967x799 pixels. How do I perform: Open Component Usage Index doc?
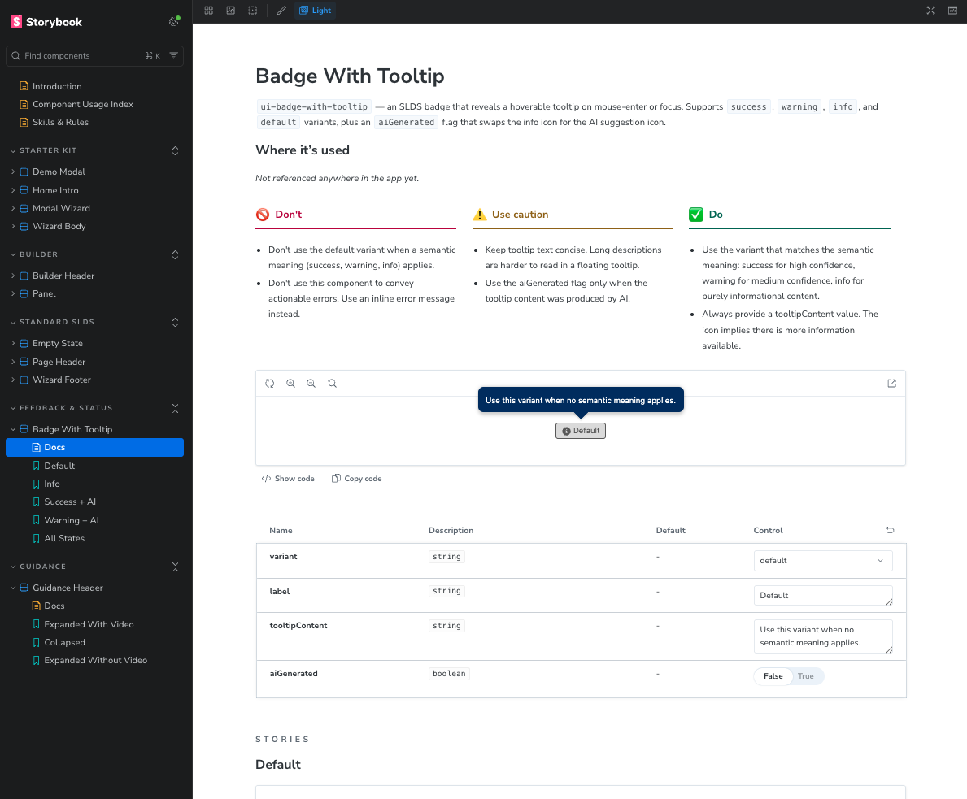pos(83,104)
